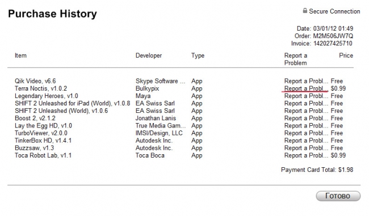Report a problem for Buzzsaw

click(x=306, y=148)
